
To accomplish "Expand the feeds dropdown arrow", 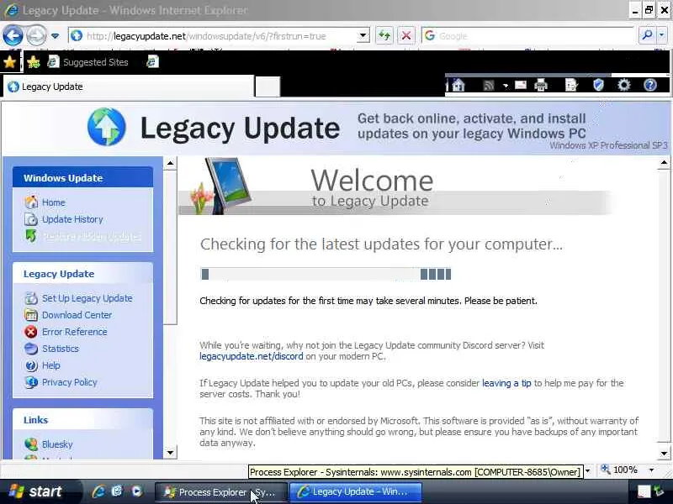I will [506, 87].
